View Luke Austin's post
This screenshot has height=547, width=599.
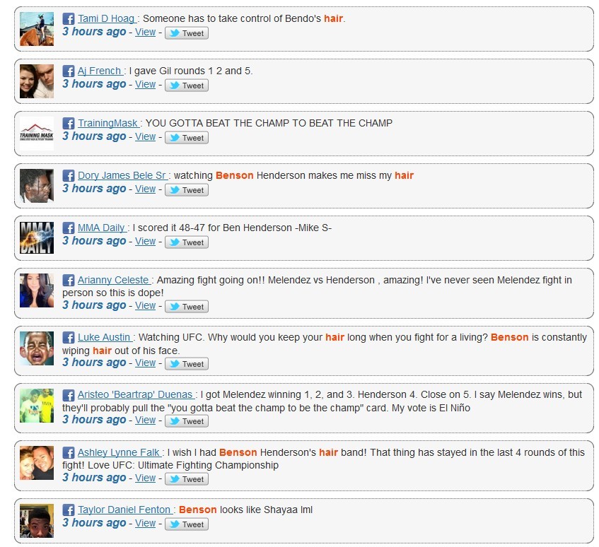[x=145, y=363]
